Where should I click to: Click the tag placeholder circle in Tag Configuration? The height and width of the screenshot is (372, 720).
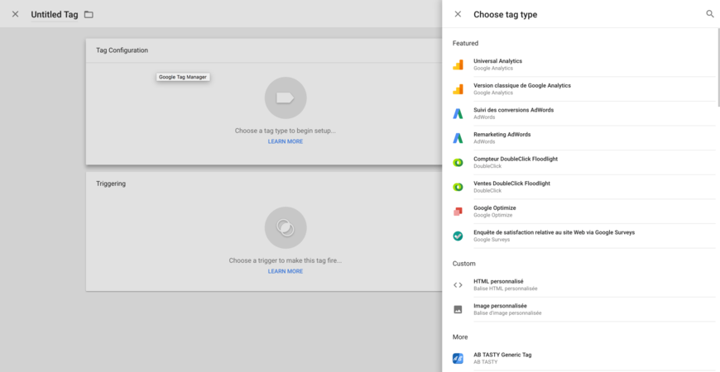285,98
